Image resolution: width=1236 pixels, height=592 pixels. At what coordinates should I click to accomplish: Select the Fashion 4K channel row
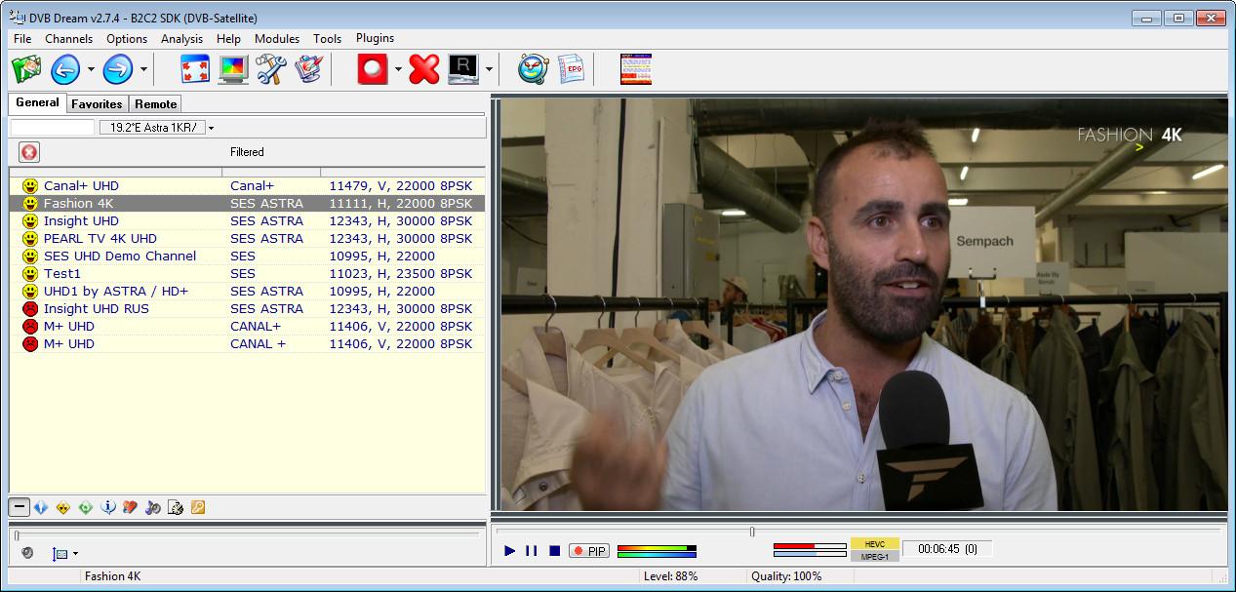[x=247, y=204]
